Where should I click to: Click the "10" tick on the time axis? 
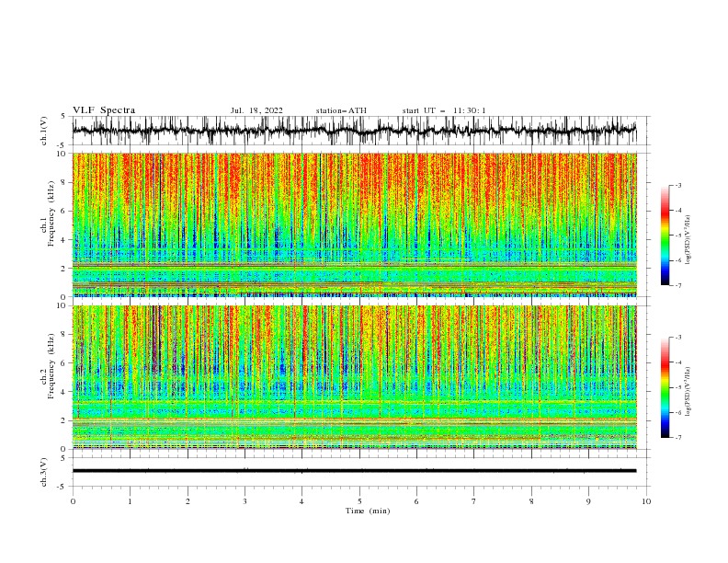(x=646, y=501)
